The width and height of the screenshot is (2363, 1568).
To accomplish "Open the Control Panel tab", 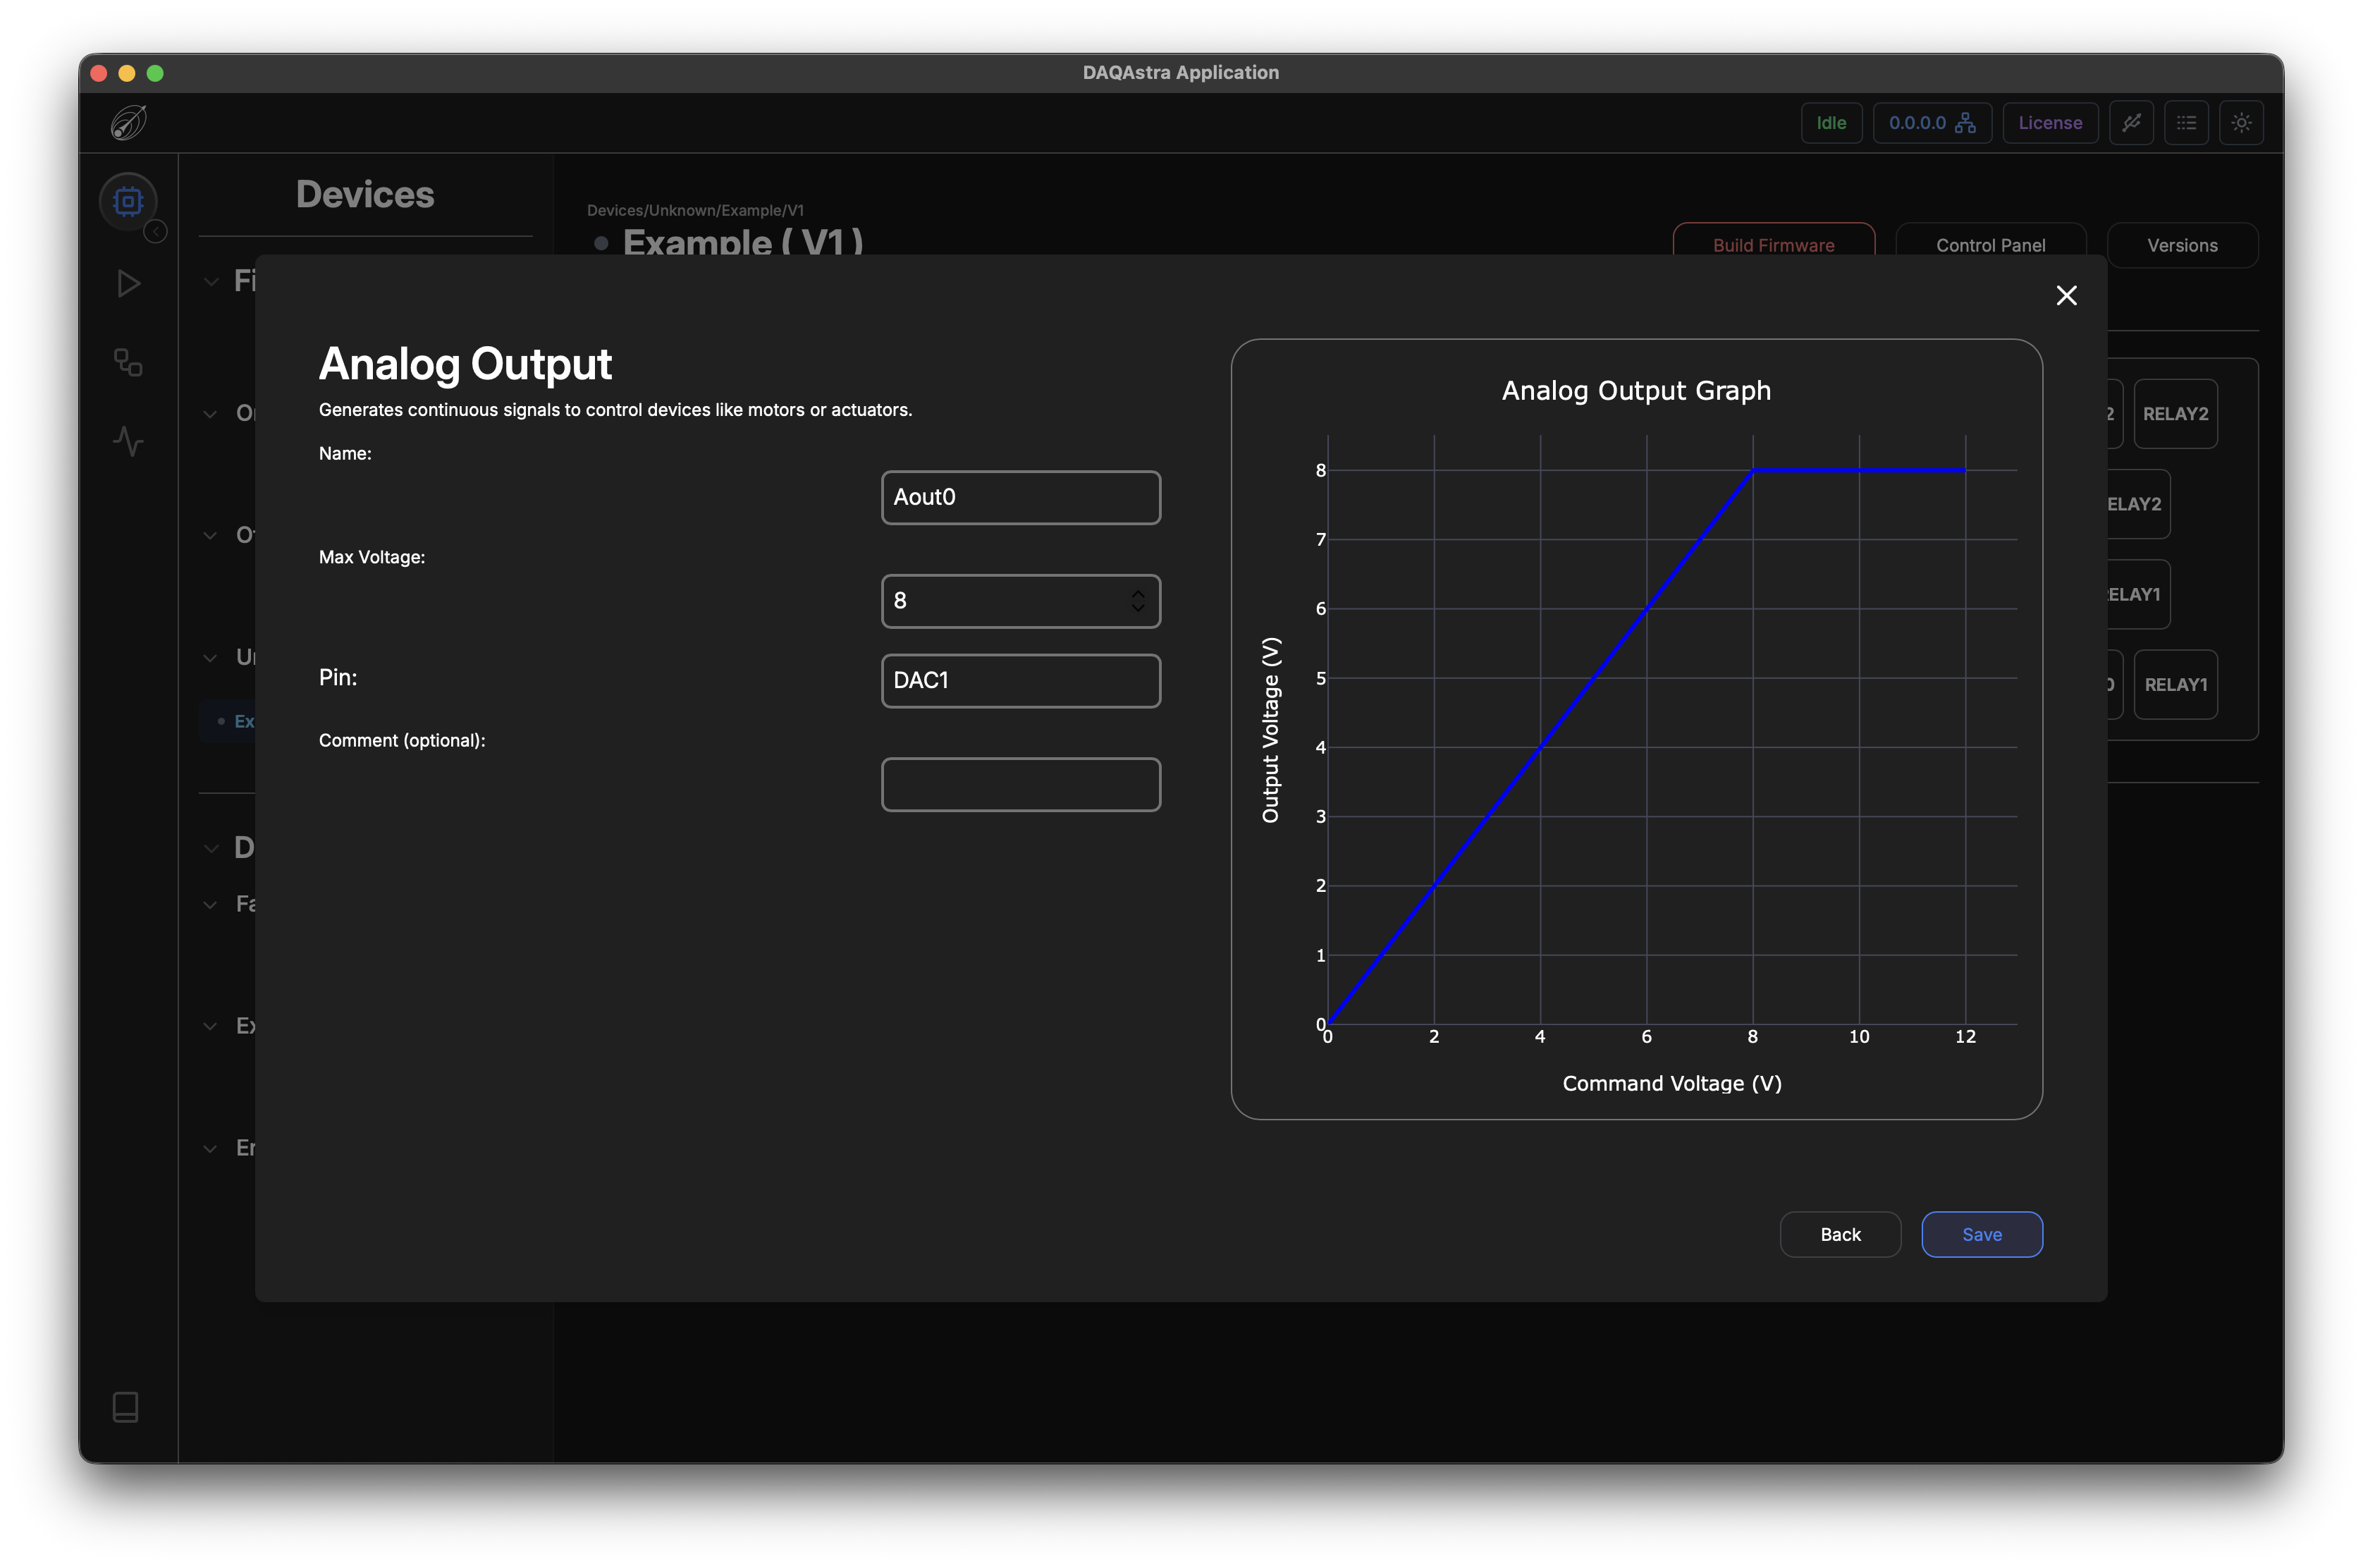I will click(x=1990, y=245).
